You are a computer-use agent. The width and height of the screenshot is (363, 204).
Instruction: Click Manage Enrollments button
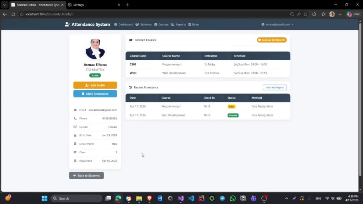pyautogui.click(x=272, y=40)
